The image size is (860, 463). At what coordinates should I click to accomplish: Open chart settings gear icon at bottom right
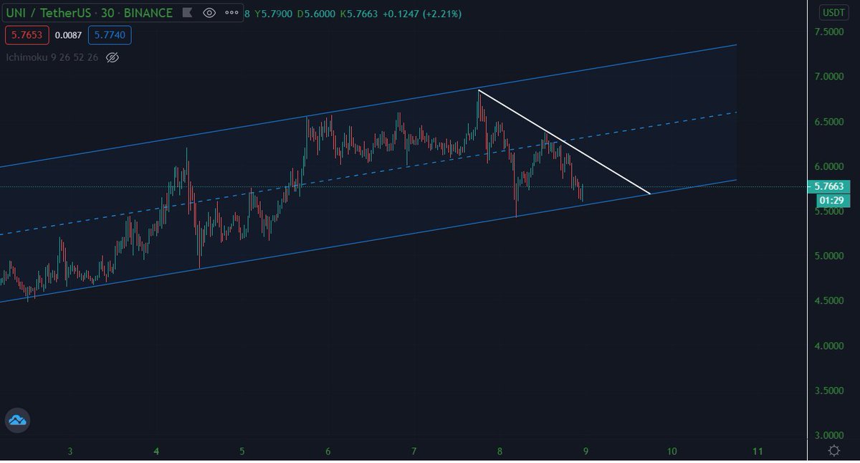click(x=834, y=451)
